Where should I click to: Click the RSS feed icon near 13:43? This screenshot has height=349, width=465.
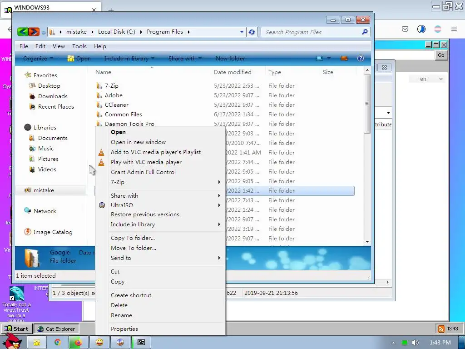click(441, 329)
